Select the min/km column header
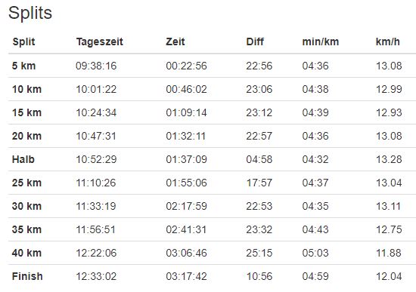416x292 pixels. click(321, 41)
